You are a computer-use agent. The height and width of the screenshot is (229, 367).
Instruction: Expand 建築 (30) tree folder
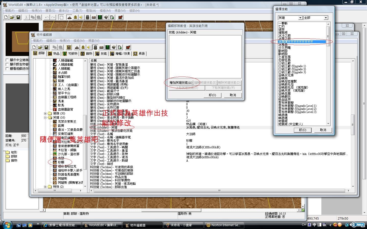tap(45, 113)
